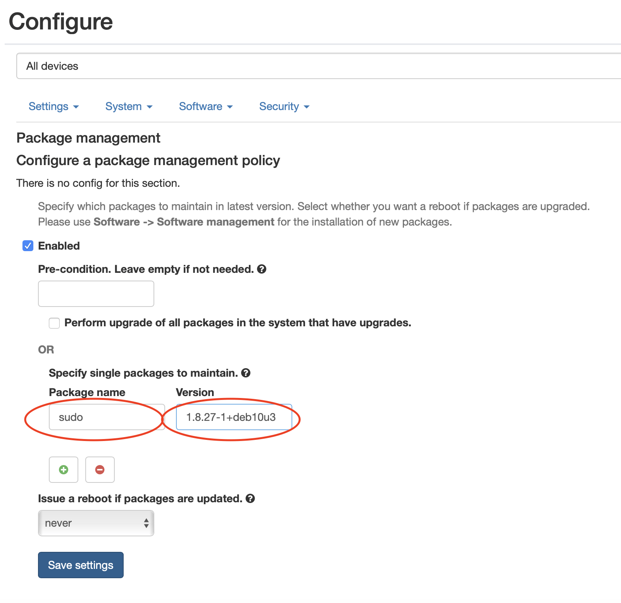621x603 pixels.
Task: Click the Save settings button
Action: pyautogui.click(x=81, y=565)
